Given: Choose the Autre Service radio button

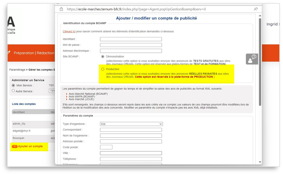Looking at the screenshot, I should pyautogui.click(x=13, y=91).
